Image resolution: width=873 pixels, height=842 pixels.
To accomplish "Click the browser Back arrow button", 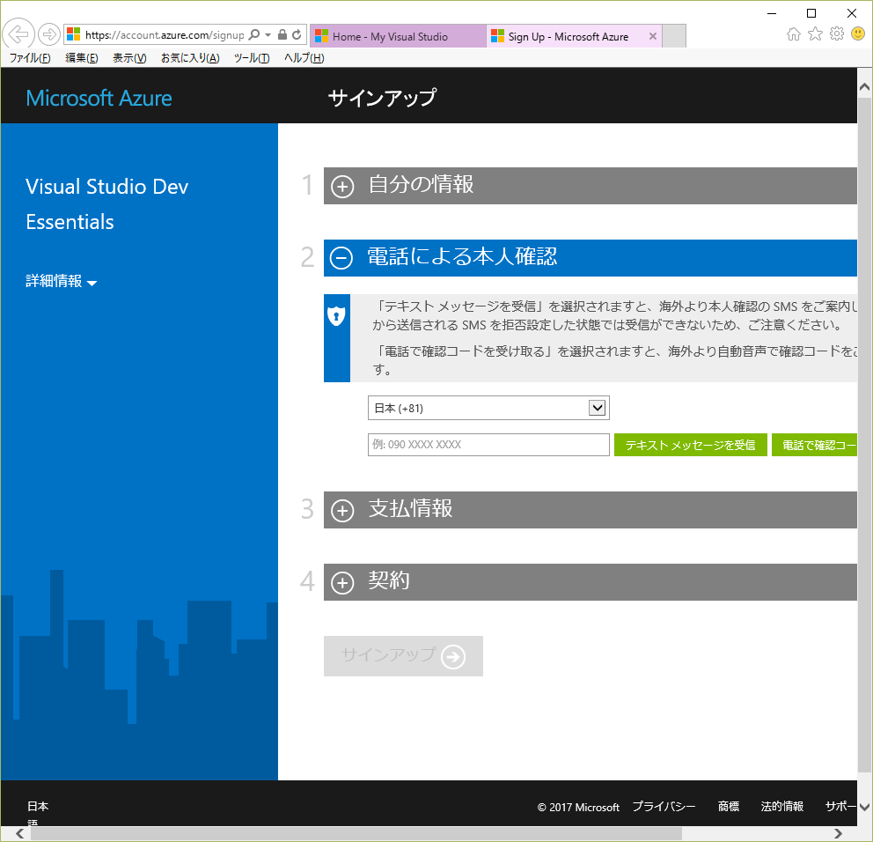I will point(18,34).
